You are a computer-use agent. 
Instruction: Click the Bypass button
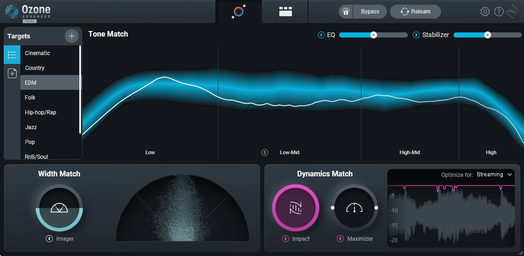point(370,12)
